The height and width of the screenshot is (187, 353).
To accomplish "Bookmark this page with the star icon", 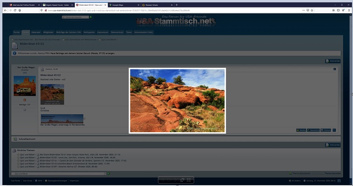I will pyautogui.click(x=312, y=10).
